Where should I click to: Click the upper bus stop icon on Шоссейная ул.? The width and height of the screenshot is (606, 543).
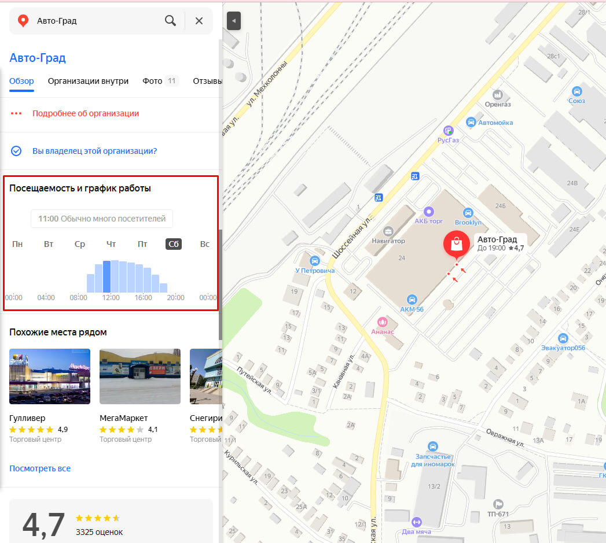point(415,176)
